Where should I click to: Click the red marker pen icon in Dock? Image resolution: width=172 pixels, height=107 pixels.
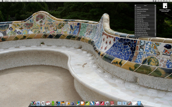coord(130,103)
